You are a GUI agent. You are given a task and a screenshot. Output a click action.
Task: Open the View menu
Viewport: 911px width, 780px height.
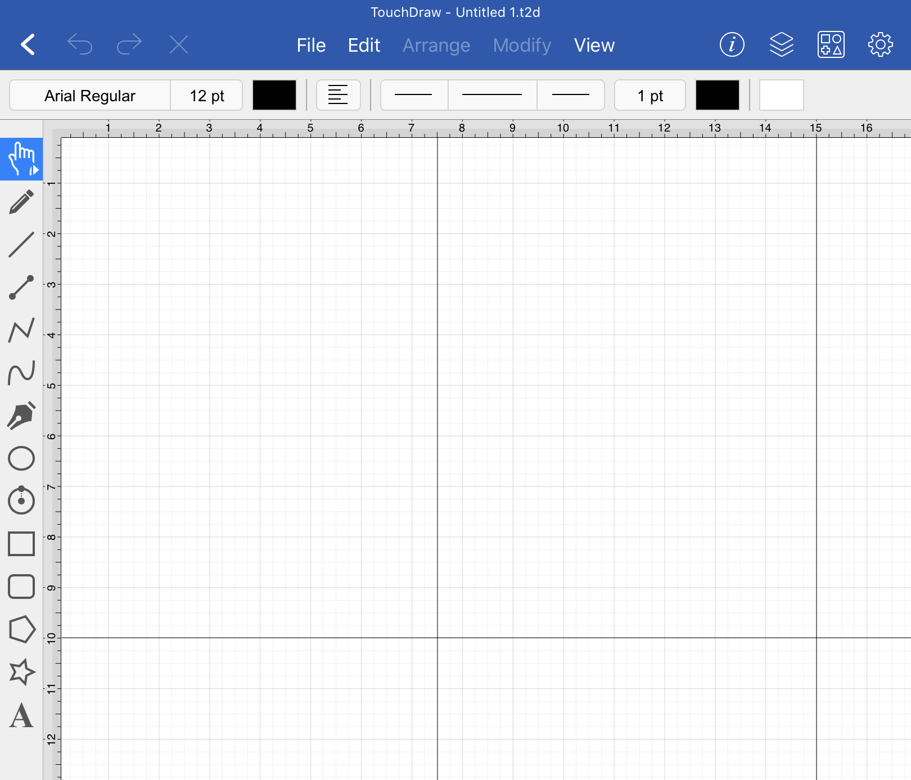594,45
